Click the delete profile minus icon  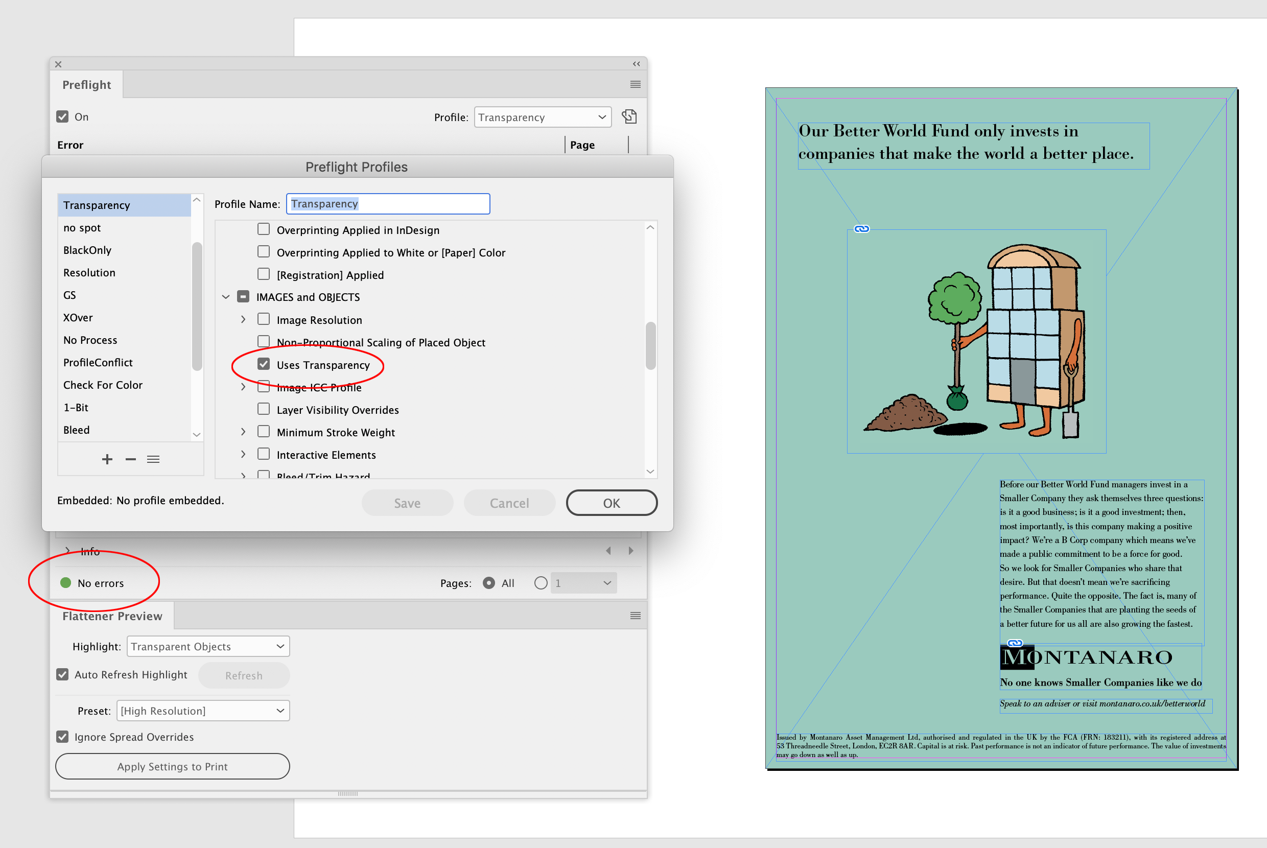click(x=130, y=459)
